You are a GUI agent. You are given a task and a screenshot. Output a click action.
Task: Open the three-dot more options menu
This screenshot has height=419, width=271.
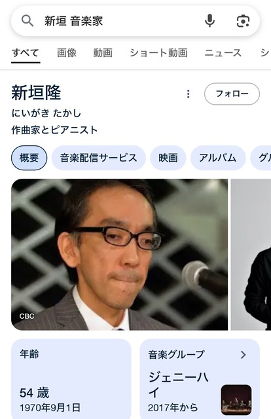point(188,94)
